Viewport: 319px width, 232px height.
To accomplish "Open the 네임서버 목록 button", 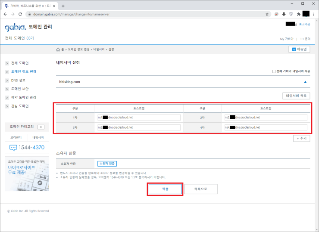I will point(295,96).
